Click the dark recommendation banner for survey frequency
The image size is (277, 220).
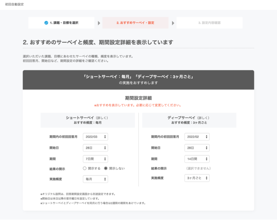point(138,80)
